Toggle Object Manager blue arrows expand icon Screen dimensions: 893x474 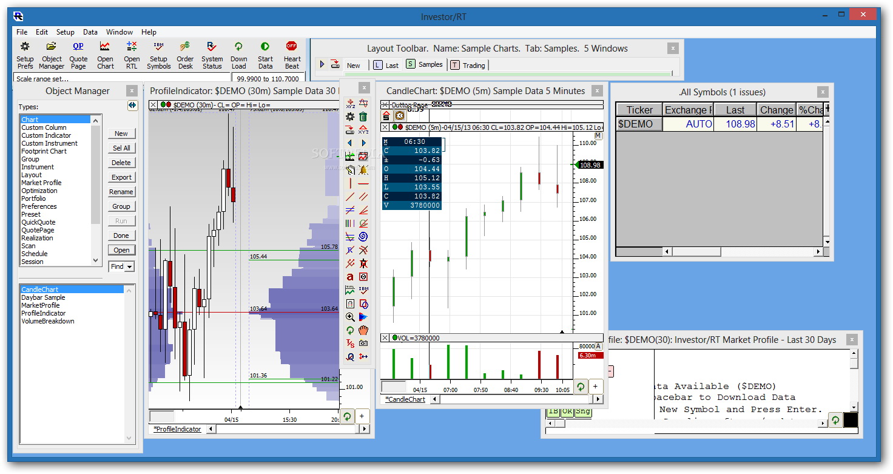pos(132,106)
